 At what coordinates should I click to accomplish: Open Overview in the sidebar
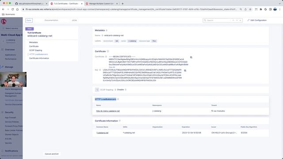pyautogui.click(x=10, y=49)
